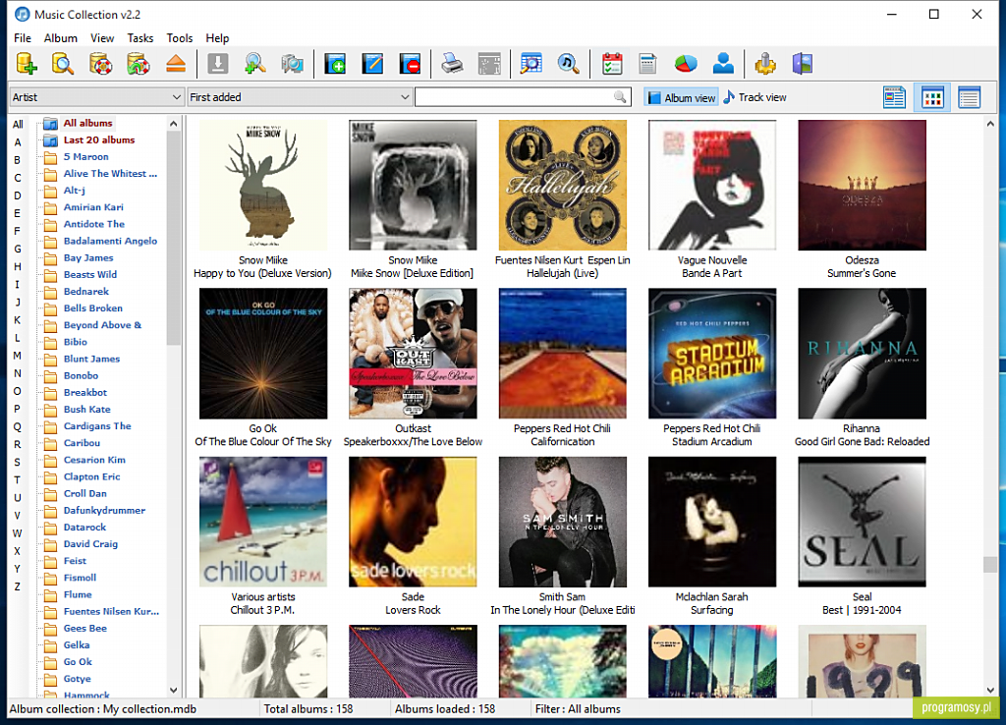Click the gray image report icon
Viewport: 1006px width, 725px height.
[x=489, y=64]
